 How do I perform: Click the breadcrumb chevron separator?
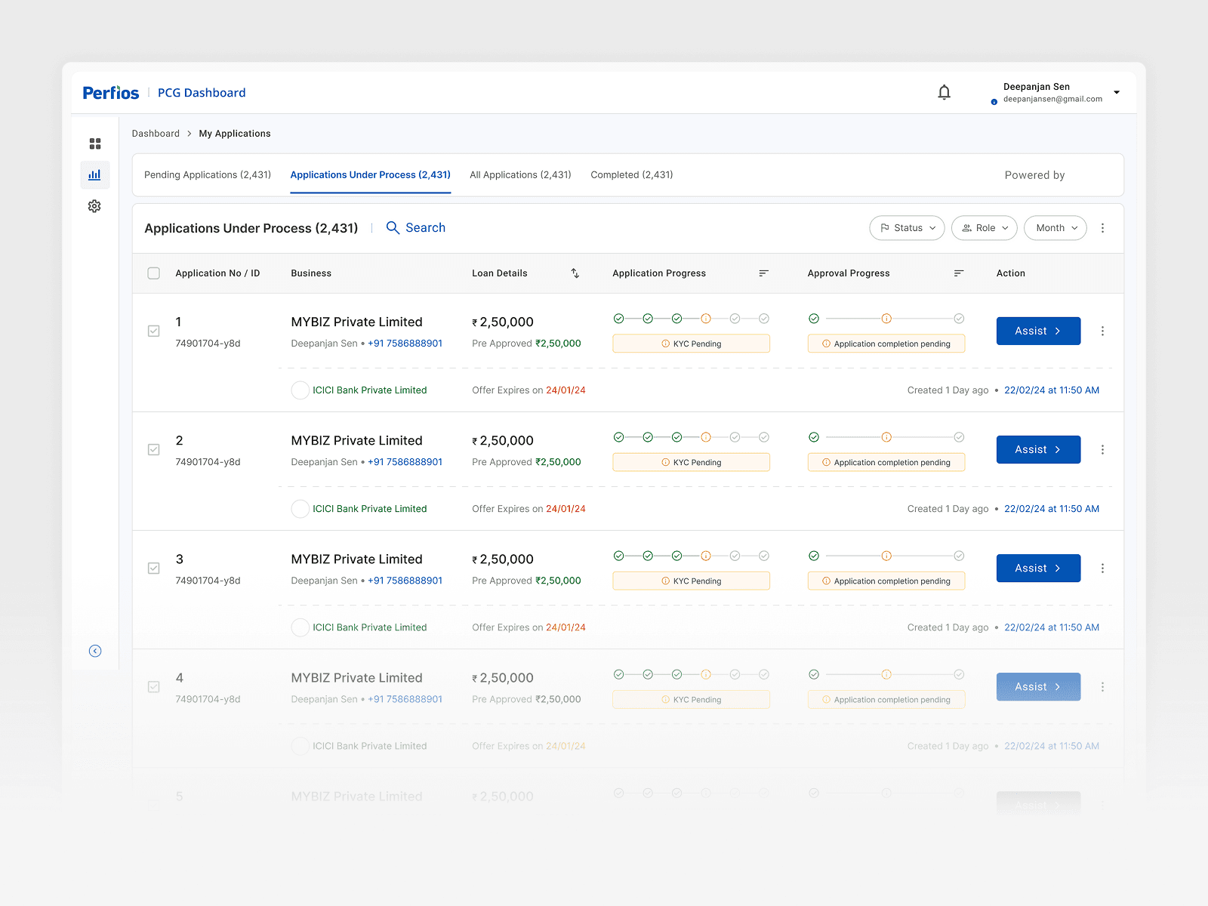pyautogui.click(x=190, y=134)
